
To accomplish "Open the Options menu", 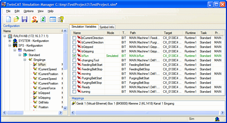I will (29, 11).
